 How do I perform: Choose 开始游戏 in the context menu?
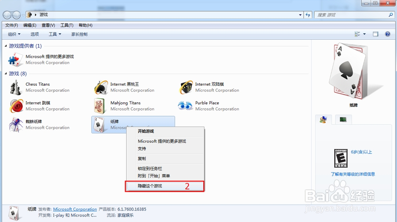165,131
